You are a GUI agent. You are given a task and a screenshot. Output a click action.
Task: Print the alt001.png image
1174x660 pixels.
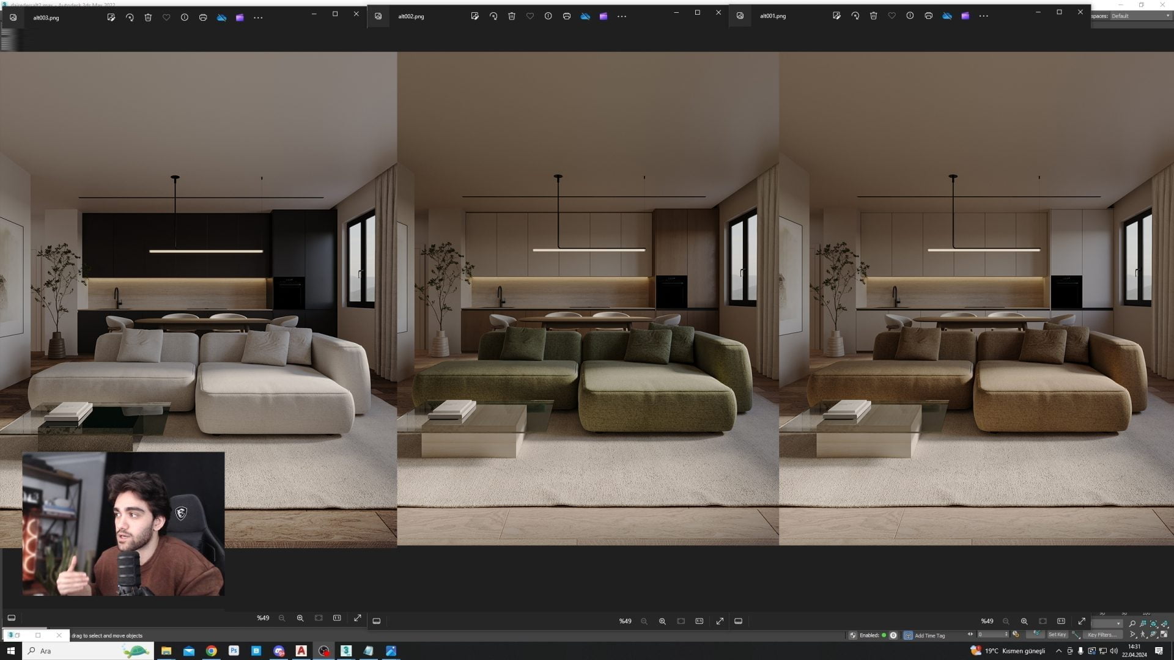pyautogui.click(x=928, y=16)
